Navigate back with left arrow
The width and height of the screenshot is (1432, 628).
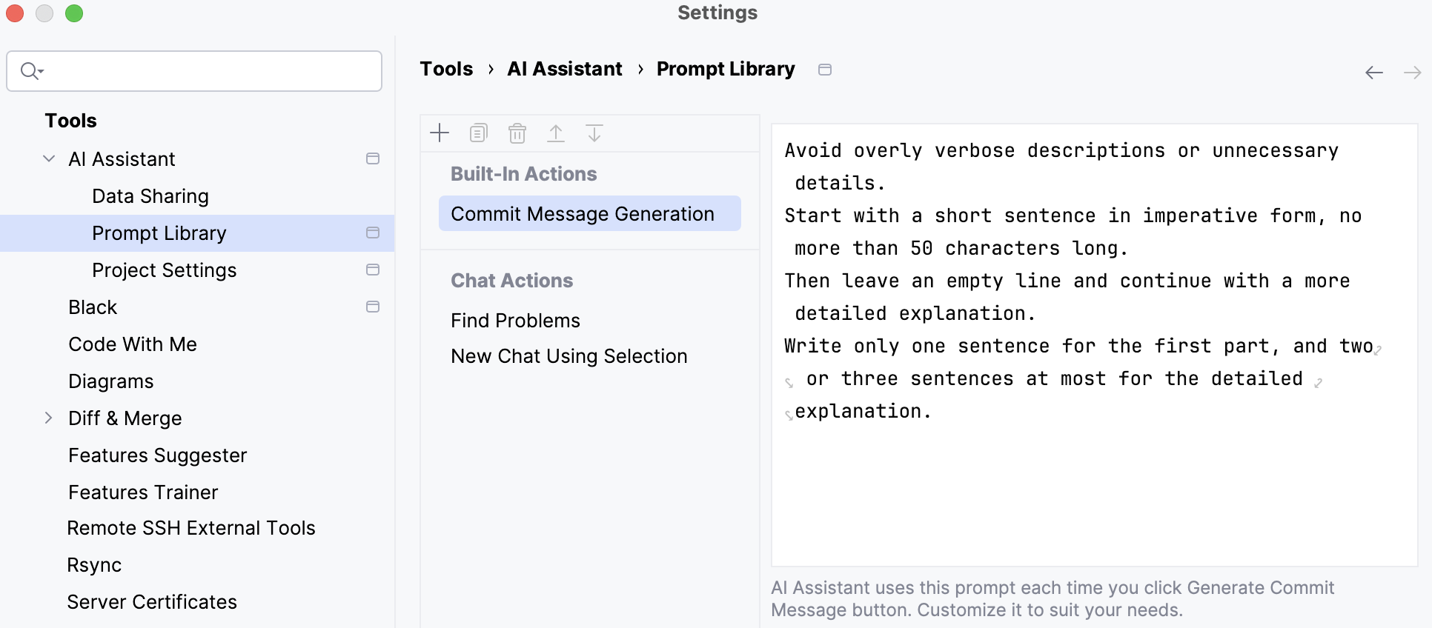pyautogui.click(x=1374, y=72)
